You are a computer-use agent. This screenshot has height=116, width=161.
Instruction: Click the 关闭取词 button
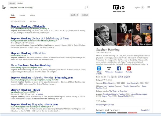(x=85, y=15)
